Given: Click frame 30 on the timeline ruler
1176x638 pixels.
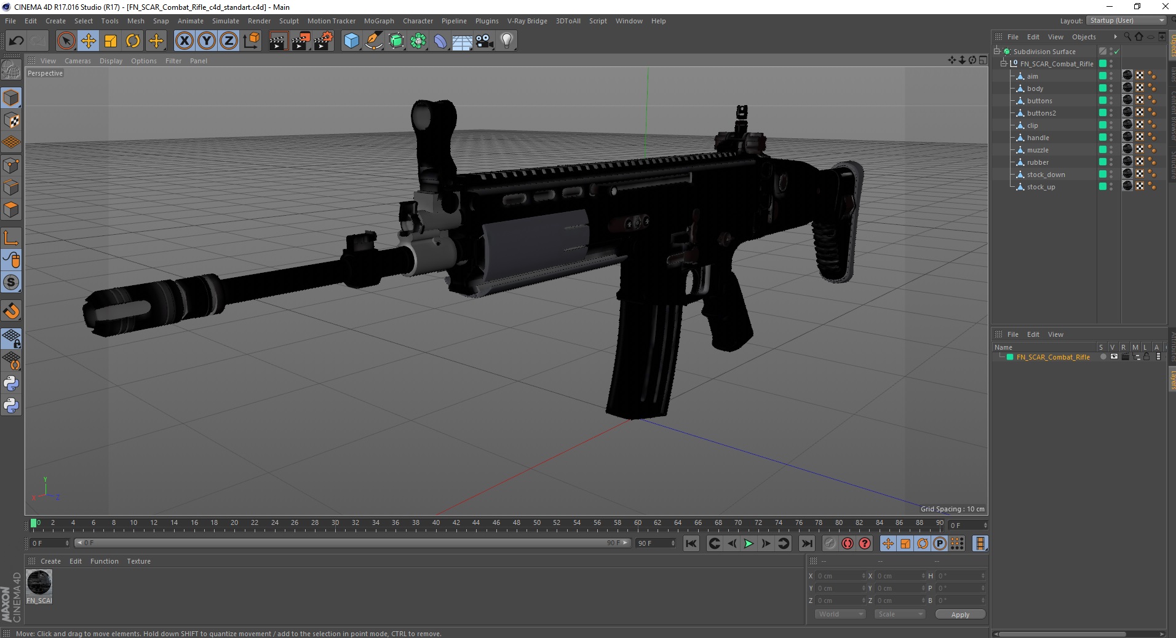Looking at the screenshot, I should click(335, 524).
